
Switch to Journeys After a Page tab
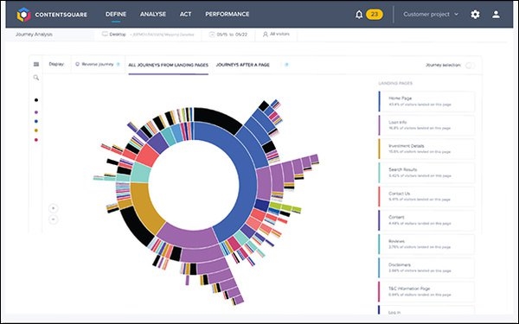coord(242,65)
